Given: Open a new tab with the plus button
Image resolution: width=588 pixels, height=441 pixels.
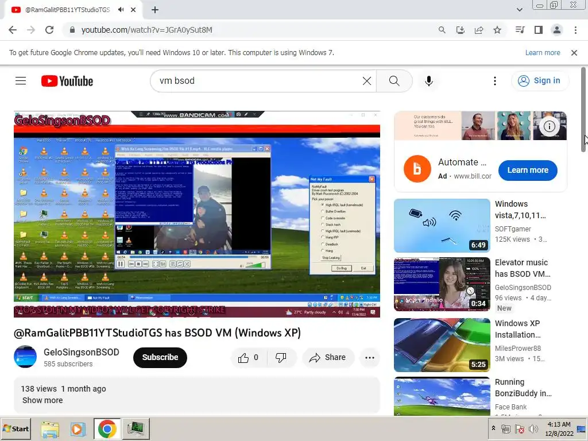Looking at the screenshot, I should pos(155,10).
